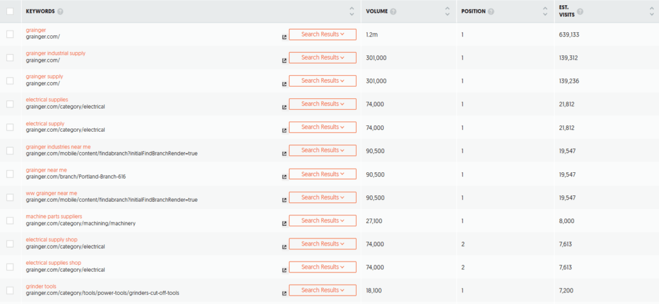Expand Search Results dropdown for 'electrical supplies'
The image size is (659, 304).
tap(322, 103)
